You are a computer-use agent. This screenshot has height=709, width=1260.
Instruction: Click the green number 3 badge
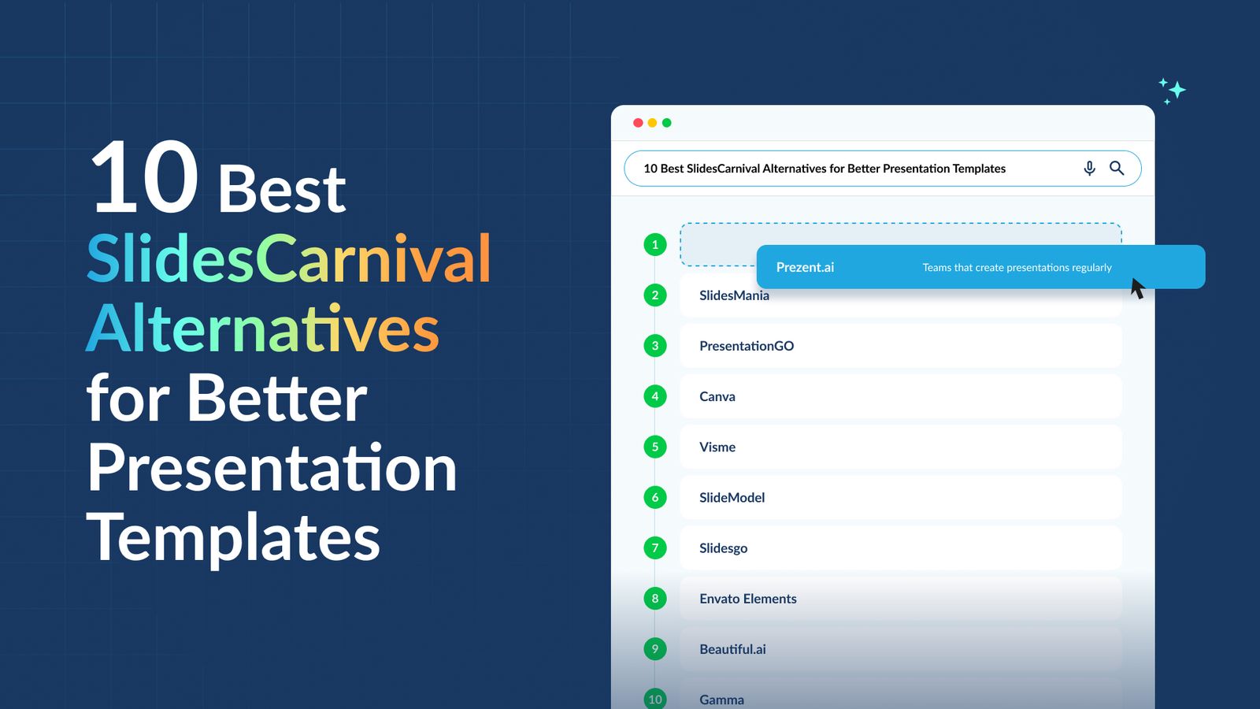[655, 346]
